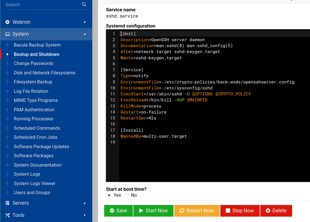Image resolution: width=310 pixels, height=222 pixels.
Task: Click Stop Now button
Action: pyautogui.click(x=240, y=211)
